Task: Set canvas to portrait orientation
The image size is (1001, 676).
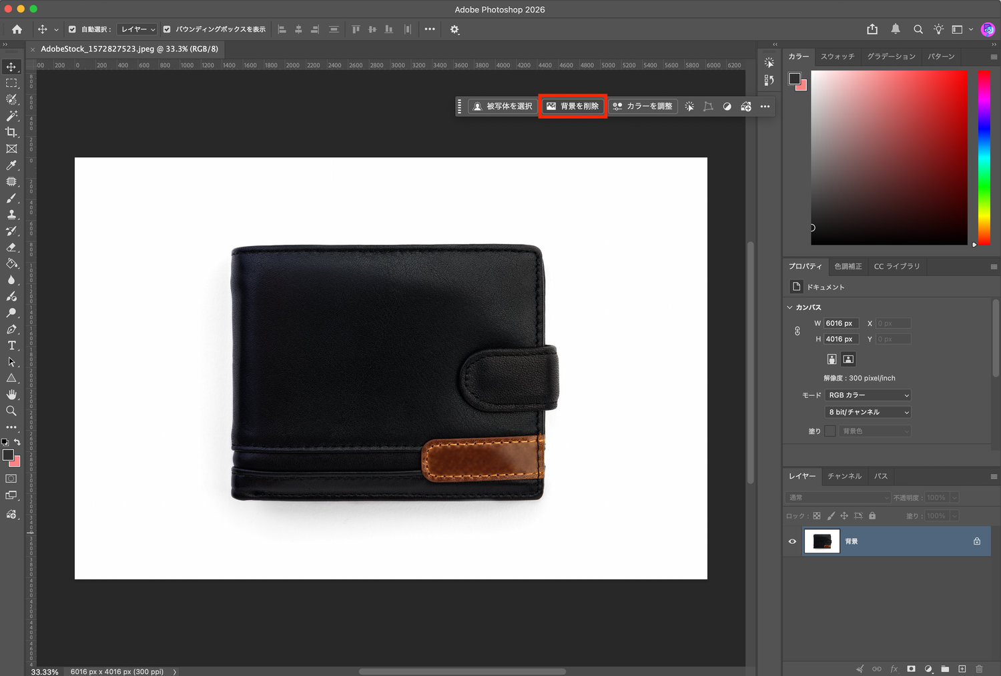Action: [831, 359]
